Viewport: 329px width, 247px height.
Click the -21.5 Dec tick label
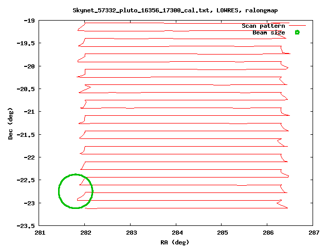[26, 135]
